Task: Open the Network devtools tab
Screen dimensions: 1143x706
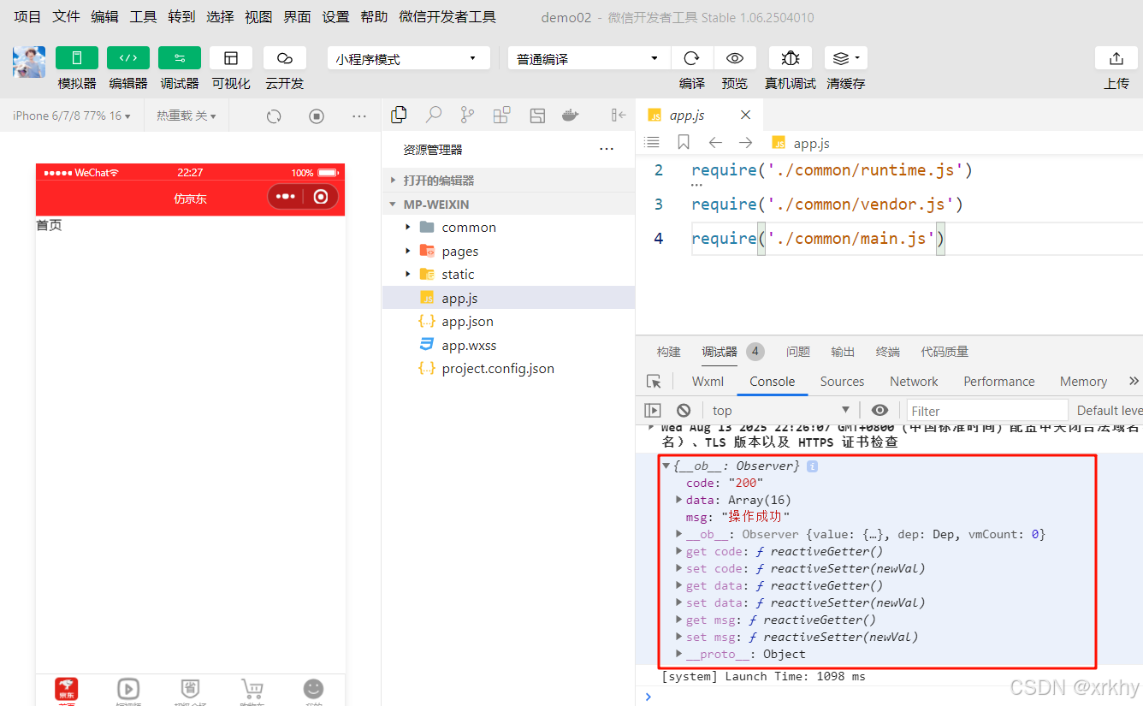Action: (x=914, y=382)
